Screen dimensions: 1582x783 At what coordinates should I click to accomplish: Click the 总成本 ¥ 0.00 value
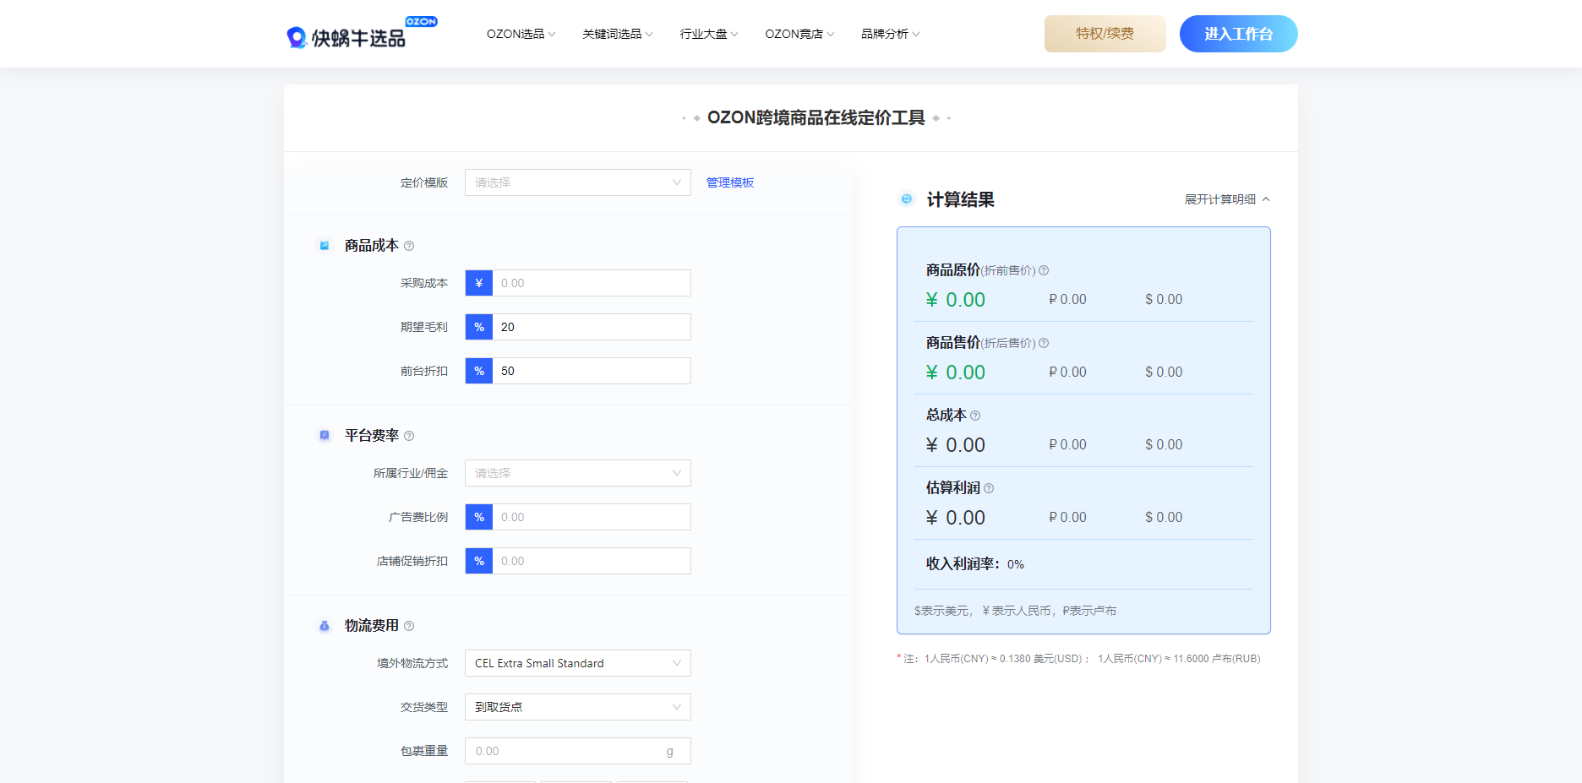click(956, 445)
